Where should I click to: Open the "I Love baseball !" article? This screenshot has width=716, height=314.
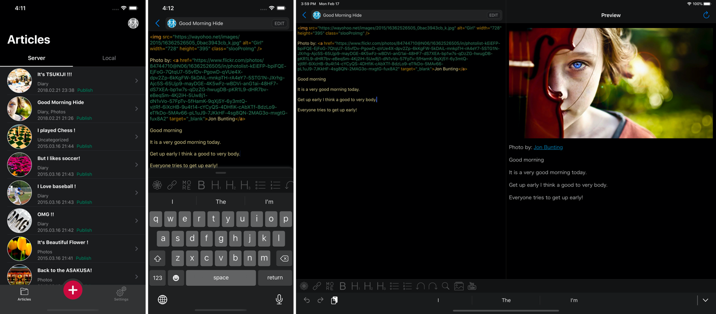click(x=73, y=193)
